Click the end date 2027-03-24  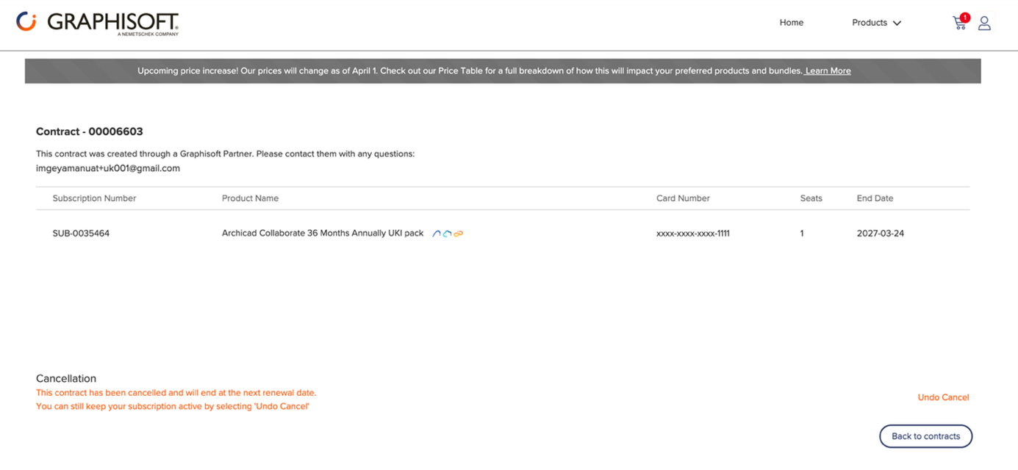click(x=880, y=234)
